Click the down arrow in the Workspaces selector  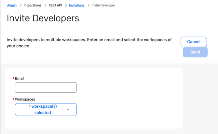click(68, 110)
